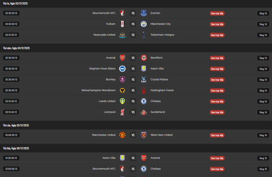Watch Arsenal vs Brentford live stream
Screen dimensions: 272x177
tap(217, 58)
